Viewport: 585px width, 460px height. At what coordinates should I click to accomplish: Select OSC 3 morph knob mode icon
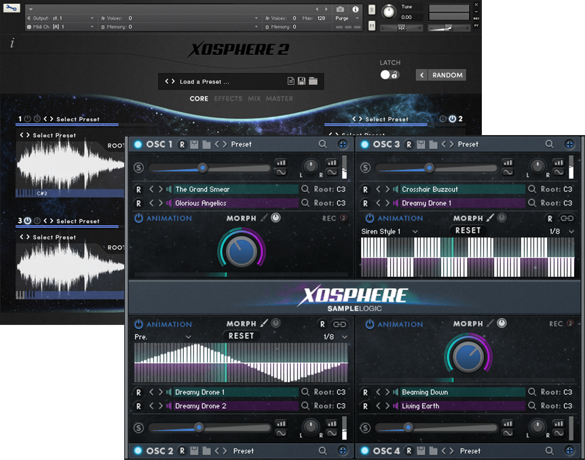pos(502,218)
